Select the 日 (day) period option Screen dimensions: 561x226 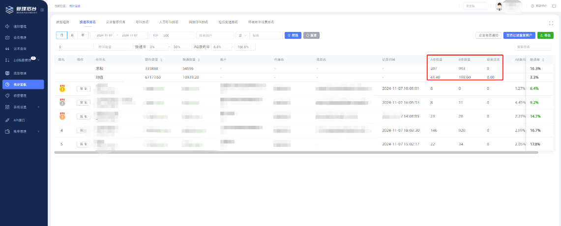coord(61,35)
